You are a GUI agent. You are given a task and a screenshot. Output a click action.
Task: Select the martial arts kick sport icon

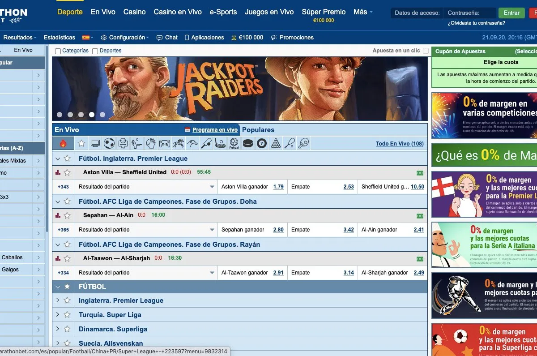[x=137, y=143]
